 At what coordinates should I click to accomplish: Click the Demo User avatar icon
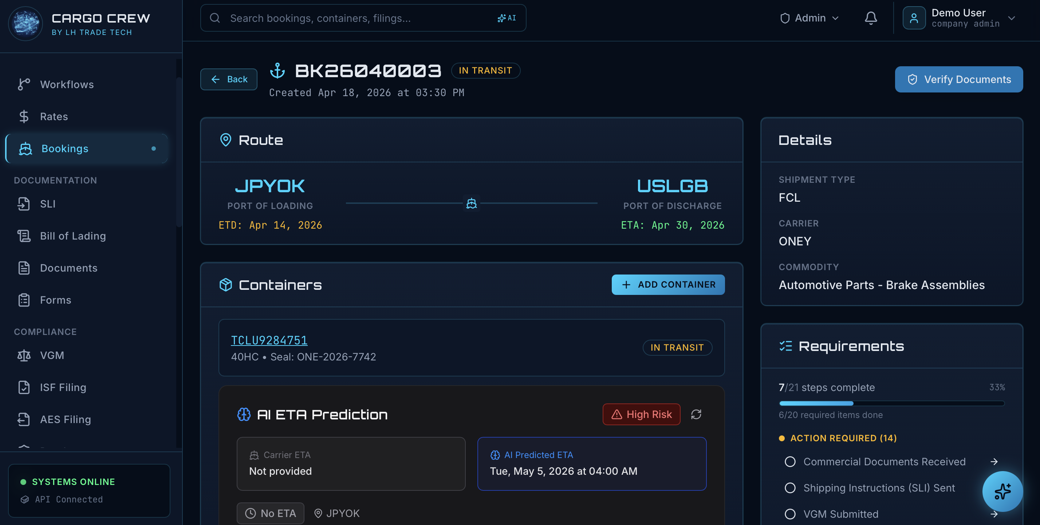(914, 18)
